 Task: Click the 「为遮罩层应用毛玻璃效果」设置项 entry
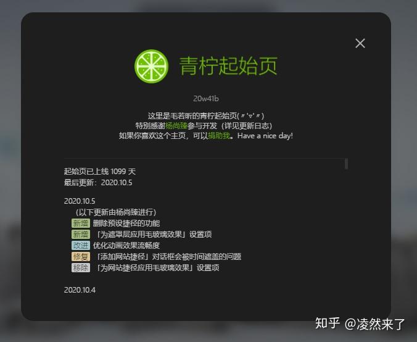point(154,235)
